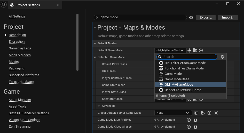Click use-selected-asset arrow next to Default GameMode
The image size is (244, 133).
click(x=190, y=50)
